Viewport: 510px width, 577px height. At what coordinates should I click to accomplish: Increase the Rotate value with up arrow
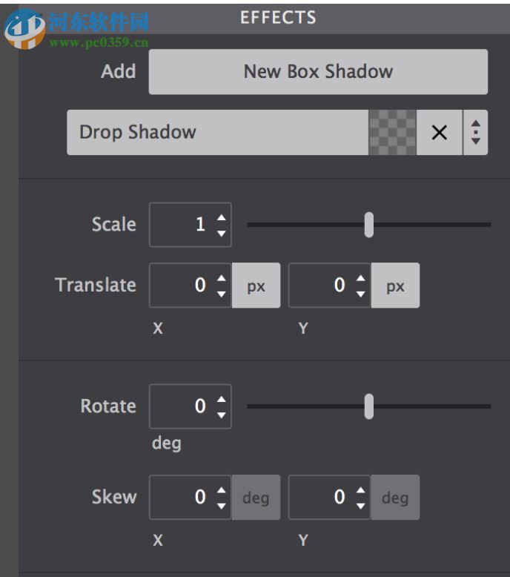coord(221,400)
